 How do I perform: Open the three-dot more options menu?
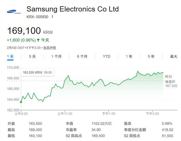point(52,16)
